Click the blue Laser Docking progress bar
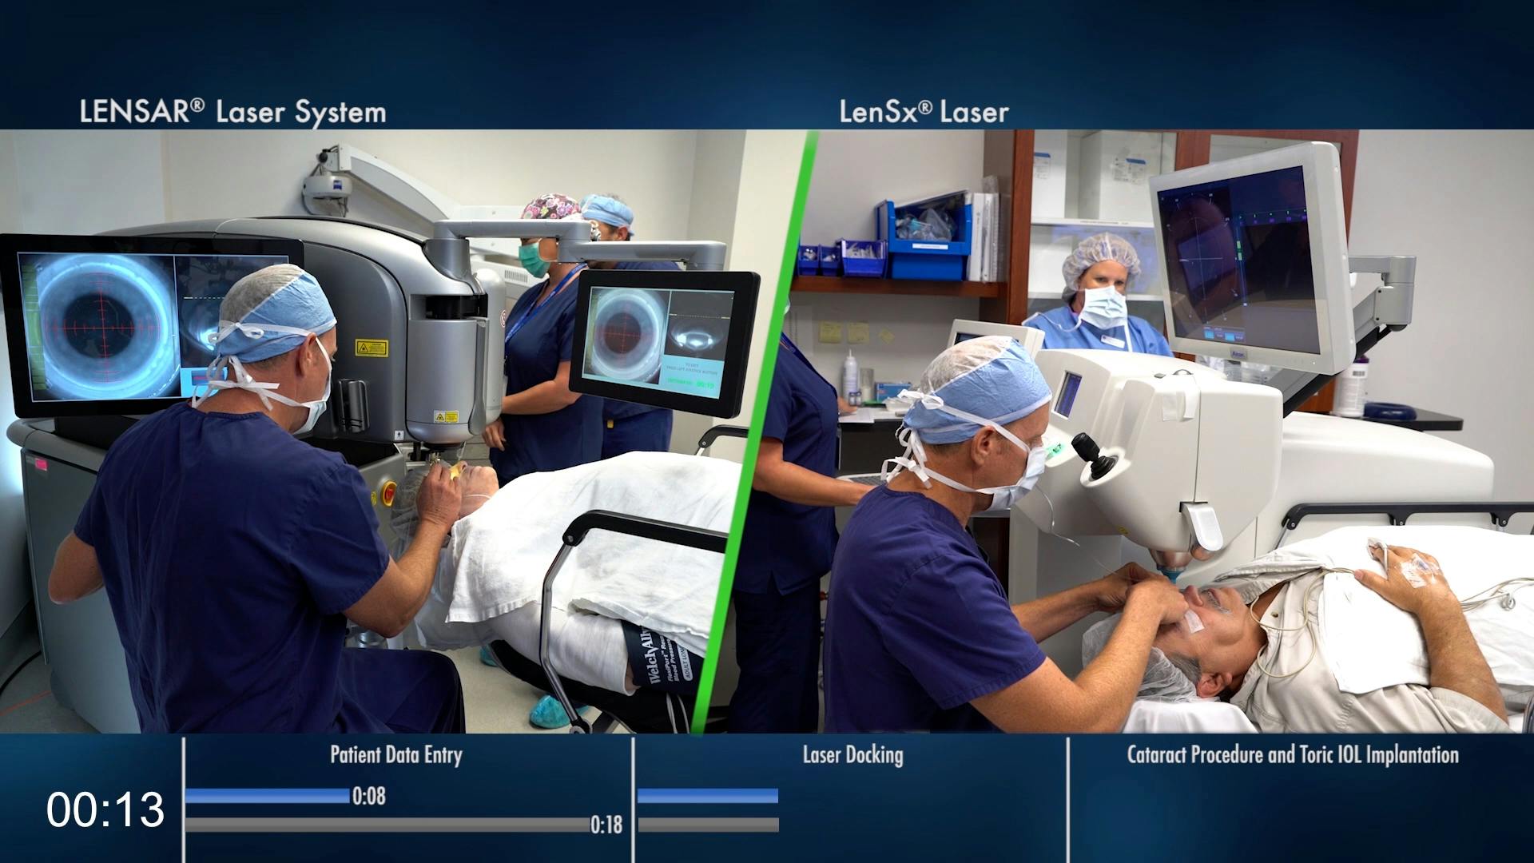The width and height of the screenshot is (1534, 863). coord(708,796)
